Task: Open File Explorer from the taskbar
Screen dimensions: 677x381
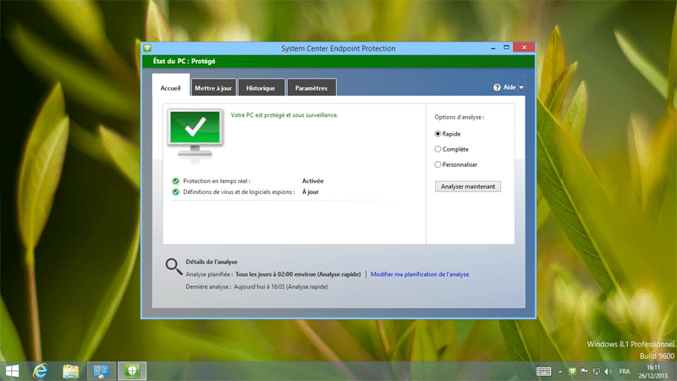Action: 70,371
